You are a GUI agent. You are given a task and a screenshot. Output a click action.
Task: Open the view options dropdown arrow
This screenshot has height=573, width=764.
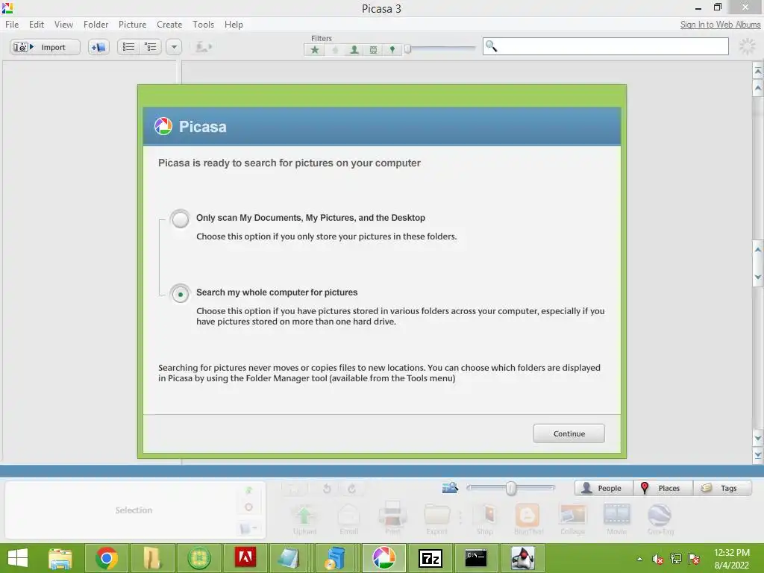coord(174,47)
